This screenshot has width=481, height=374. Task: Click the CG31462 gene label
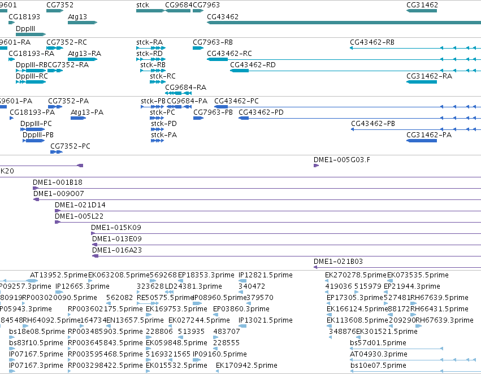point(422,5)
